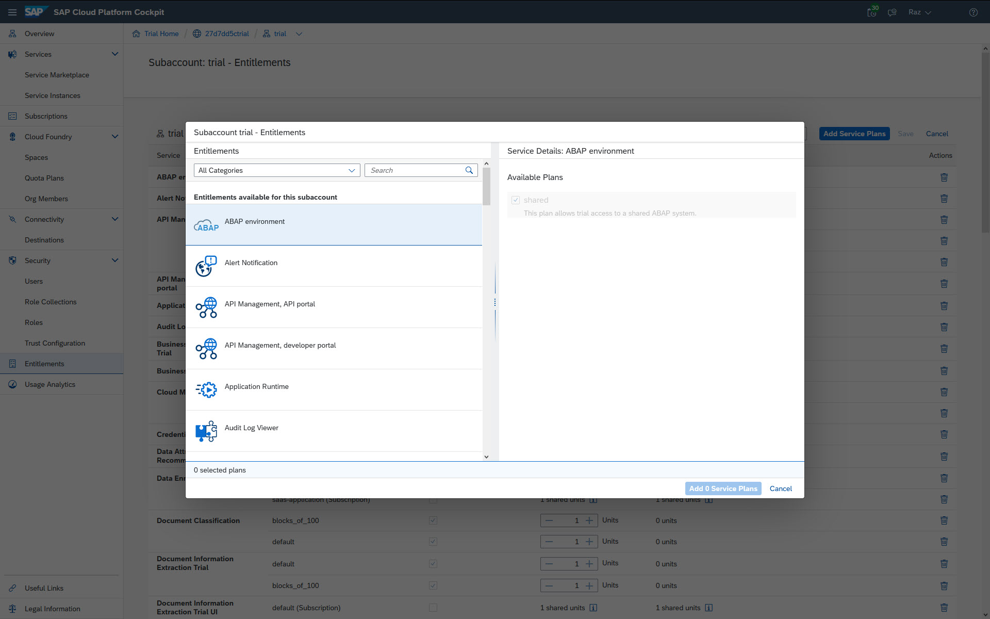Click the Usage Analytics sidebar icon
Screen dimensions: 990x619
tap(12, 384)
